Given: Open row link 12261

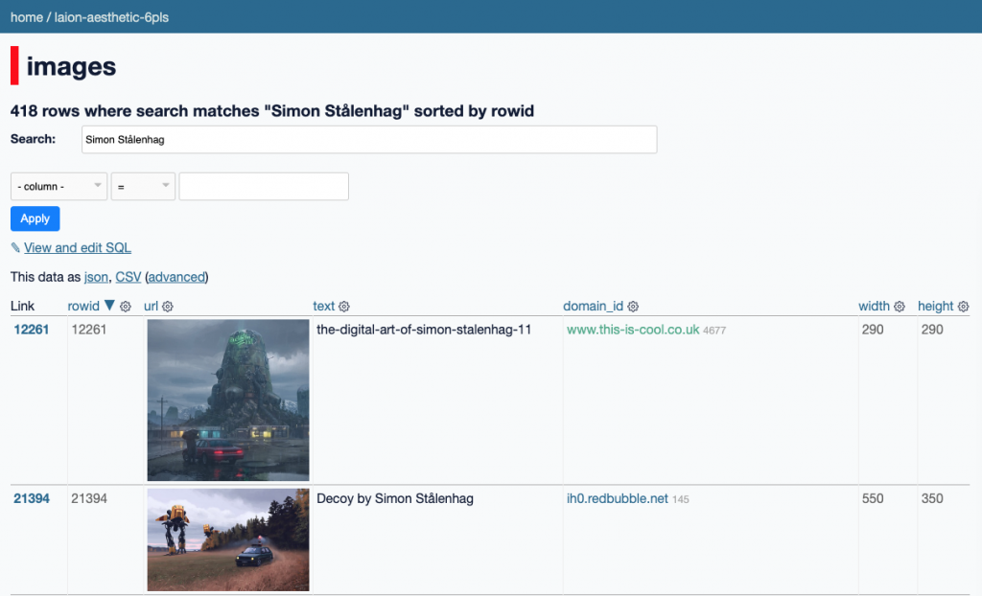Looking at the screenshot, I should pos(32,330).
